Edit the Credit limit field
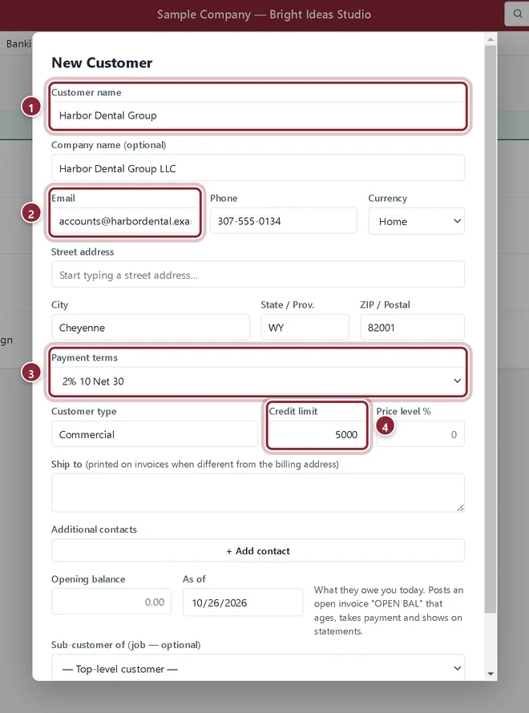The height and width of the screenshot is (713, 529). click(317, 434)
